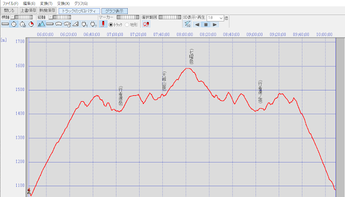Switch to トラックのプロパティ tab
The height and width of the screenshot is (197, 345).
(79, 11)
